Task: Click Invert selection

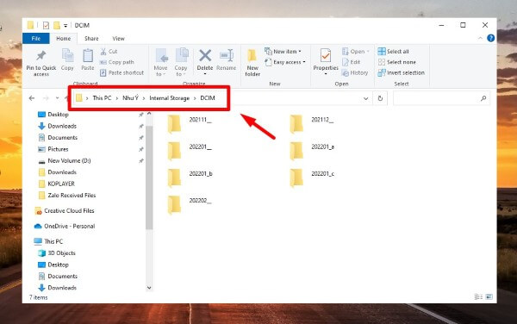Action: tap(402, 72)
